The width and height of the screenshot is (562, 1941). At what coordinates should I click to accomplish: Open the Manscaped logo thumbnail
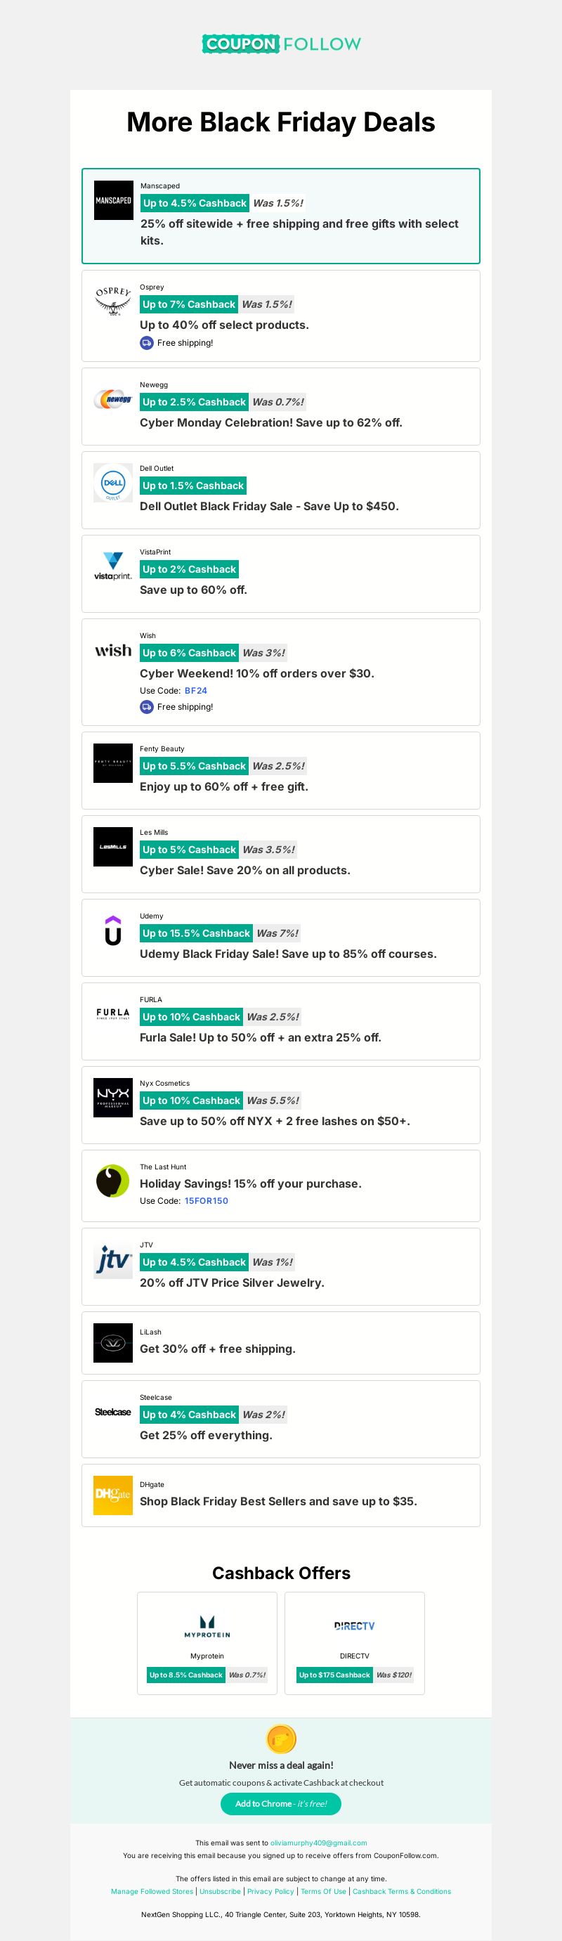coord(114,200)
